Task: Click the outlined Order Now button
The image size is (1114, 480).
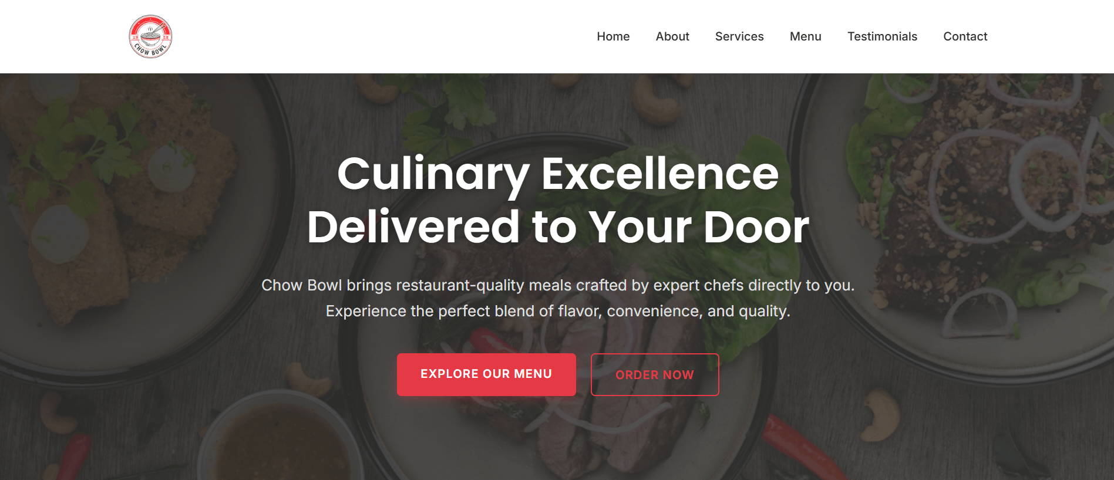Action: coord(655,374)
